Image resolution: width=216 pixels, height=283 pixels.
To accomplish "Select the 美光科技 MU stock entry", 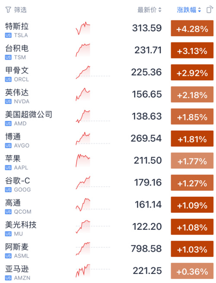I will pos(108,227).
